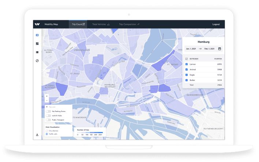Click the Animal trip count 5908
This screenshot has height=162, width=259.
click(x=219, y=69)
